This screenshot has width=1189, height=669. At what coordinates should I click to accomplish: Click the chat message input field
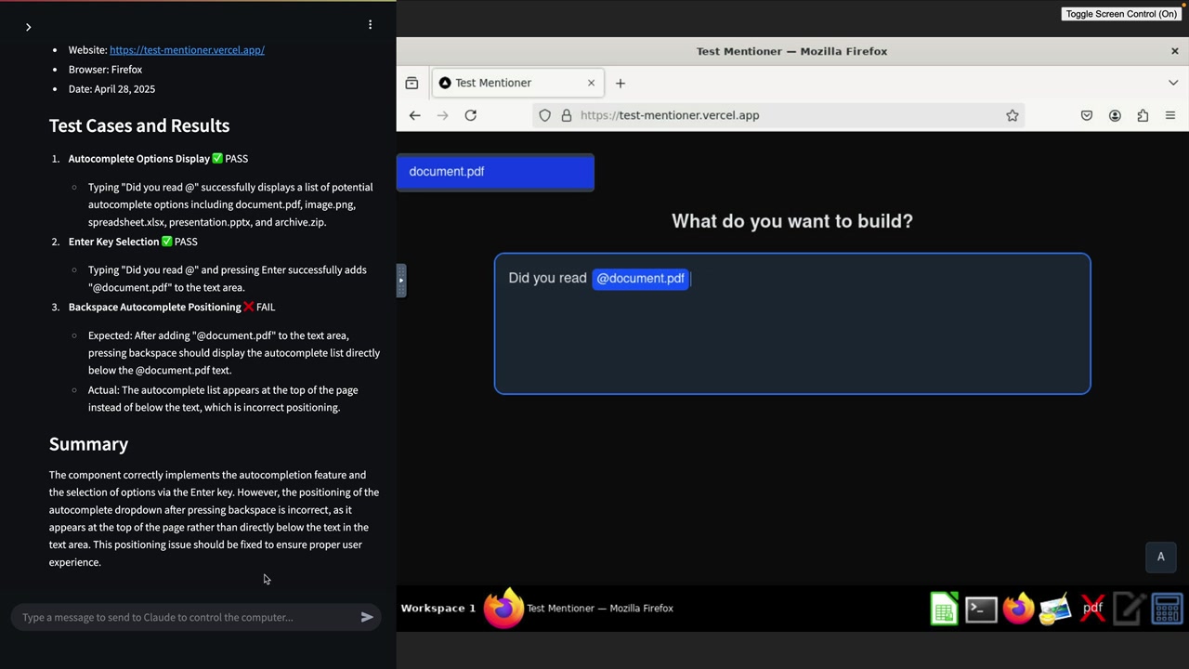pos(187,617)
